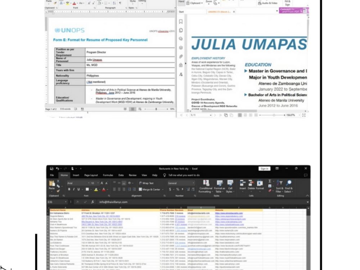This screenshot has height=270, width=360.
Task: Click 518 words in Word status bar
Action: [x=66, y=109]
